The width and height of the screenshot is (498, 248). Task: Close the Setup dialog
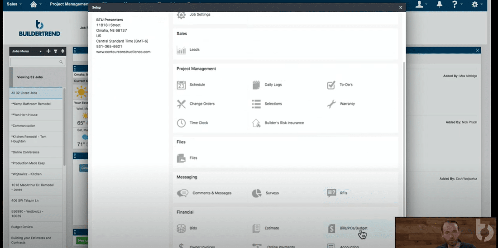pos(401,8)
